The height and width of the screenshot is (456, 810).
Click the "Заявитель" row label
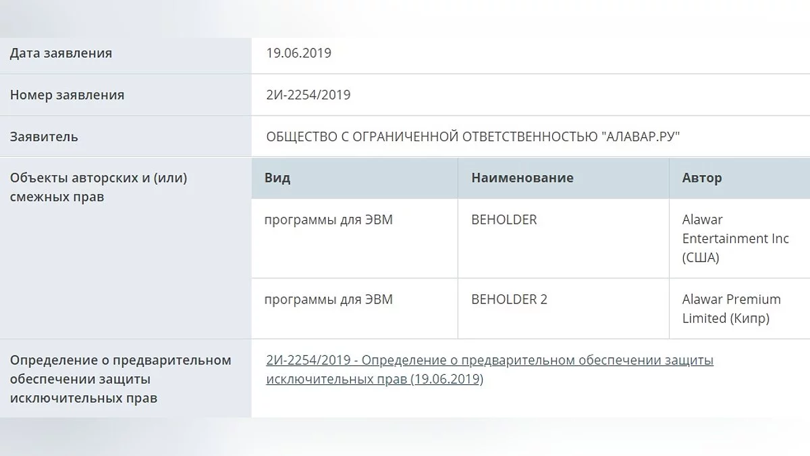pos(44,137)
